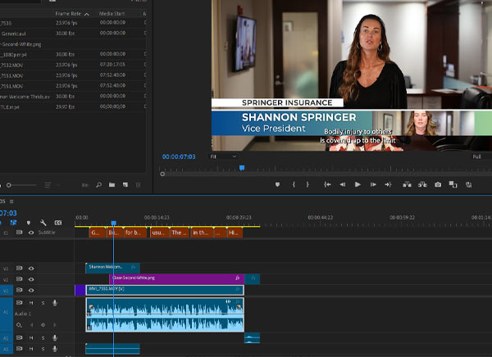This screenshot has height=357, width=492.
Task: Select the 'Hi...' caption clip
Action: tap(235, 233)
